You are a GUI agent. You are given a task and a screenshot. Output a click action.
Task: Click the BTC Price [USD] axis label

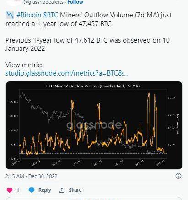click(177, 124)
